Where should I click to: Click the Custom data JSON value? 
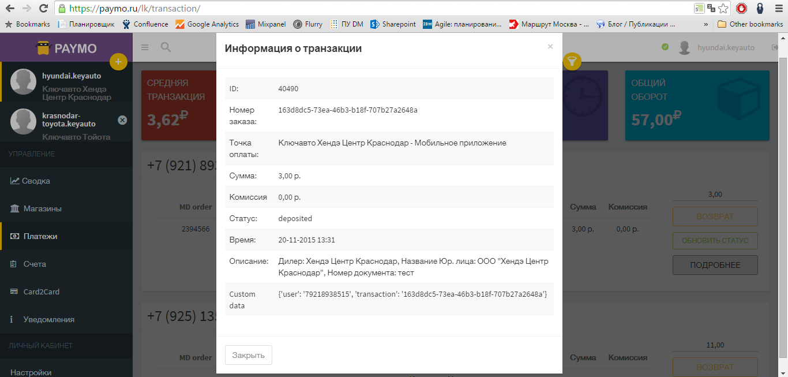pos(412,294)
